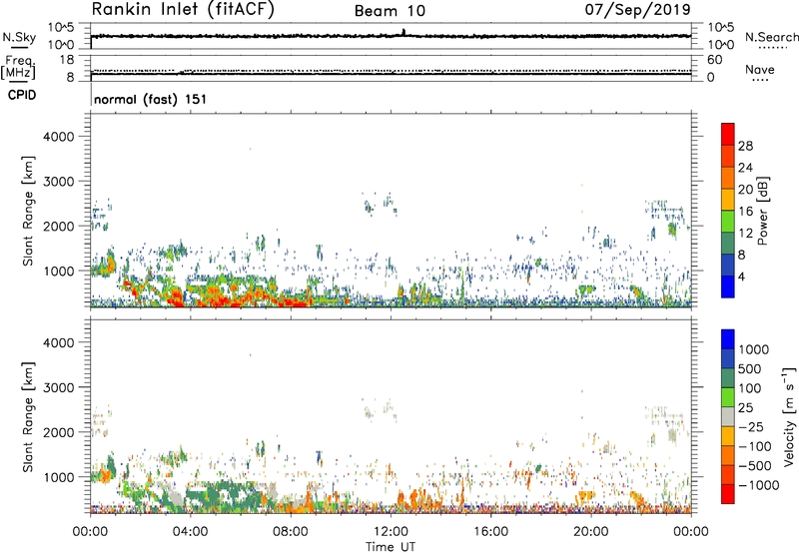Click the "4" value on Power color bar
This screenshot has width=799, height=553.
tap(742, 277)
